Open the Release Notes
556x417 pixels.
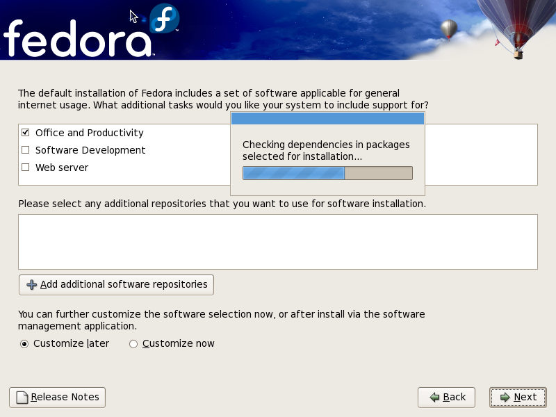click(58, 397)
